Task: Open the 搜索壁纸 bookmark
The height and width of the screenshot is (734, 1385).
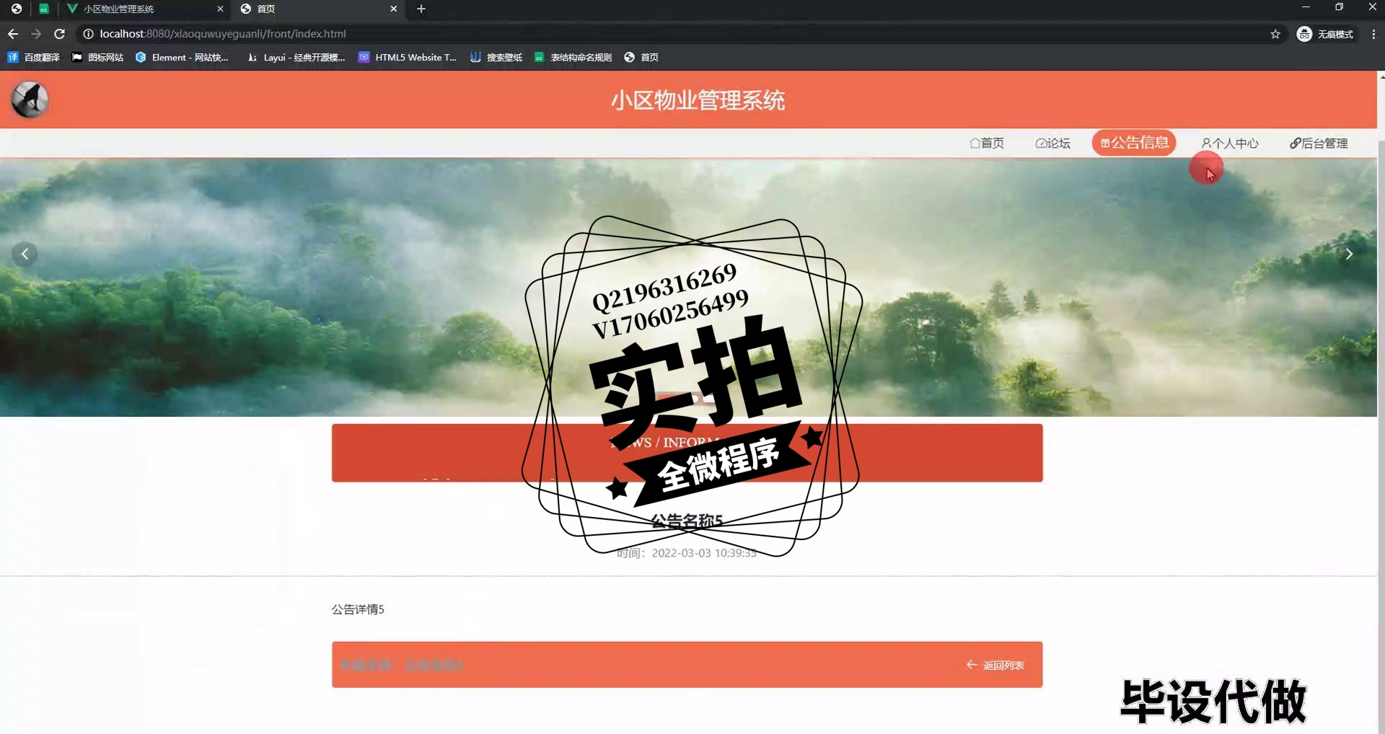Action: 496,57
